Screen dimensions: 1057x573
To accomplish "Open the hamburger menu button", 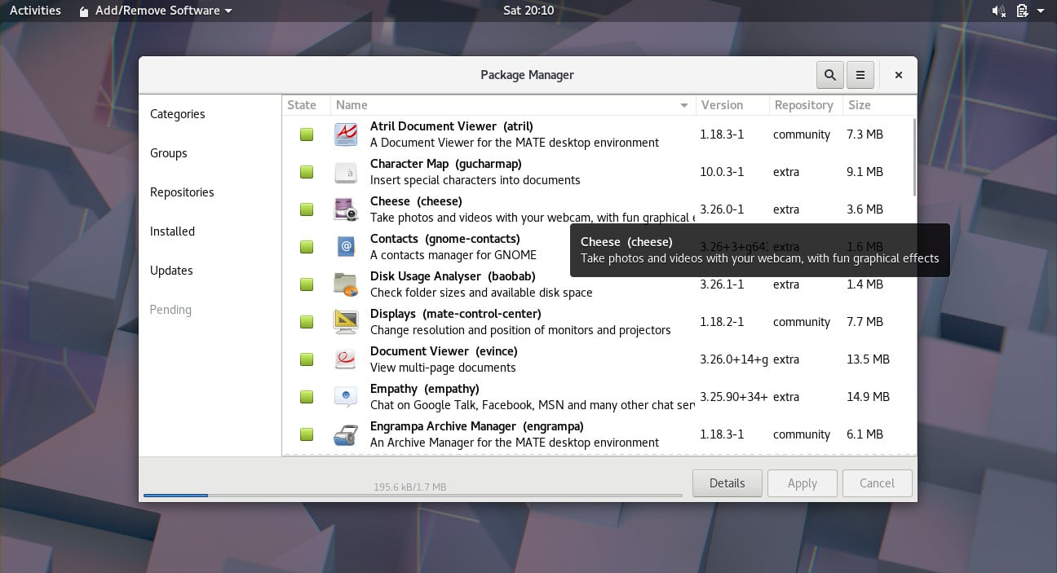I will click(860, 75).
